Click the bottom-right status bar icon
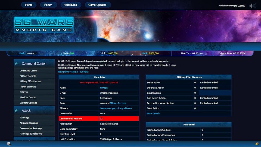This screenshot has height=147, width=261. coord(257,144)
